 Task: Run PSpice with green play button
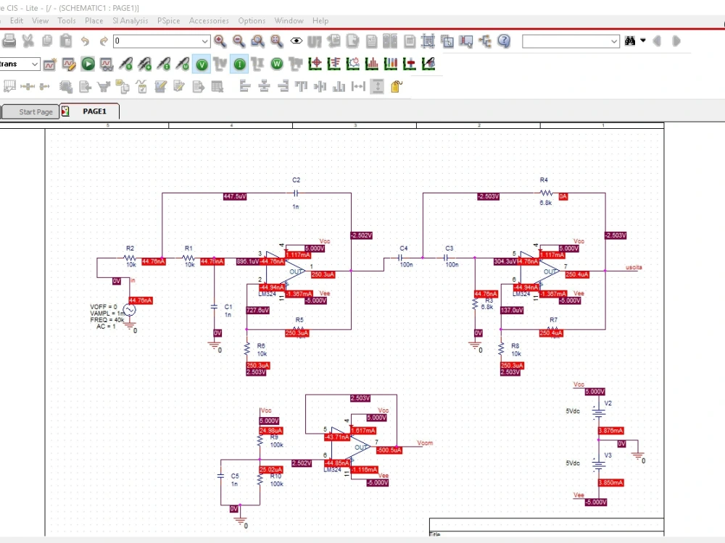[x=88, y=64]
